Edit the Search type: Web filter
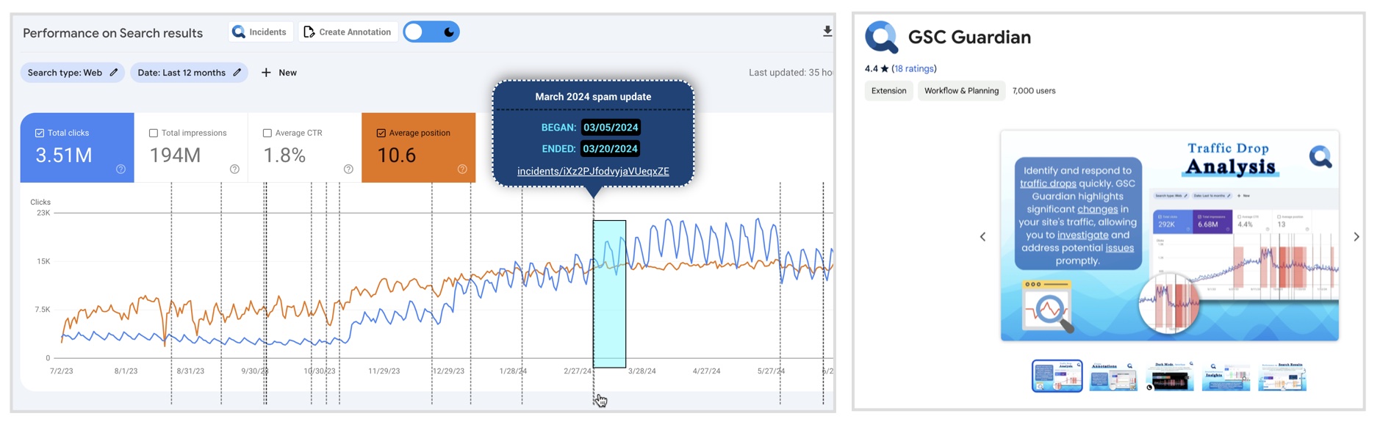This screenshot has width=1380, height=430. click(x=72, y=73)
